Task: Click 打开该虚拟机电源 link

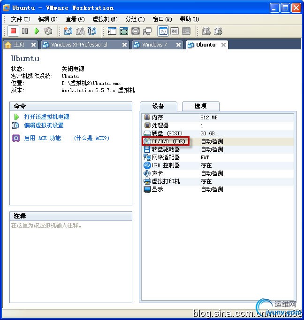Action: 46,117
